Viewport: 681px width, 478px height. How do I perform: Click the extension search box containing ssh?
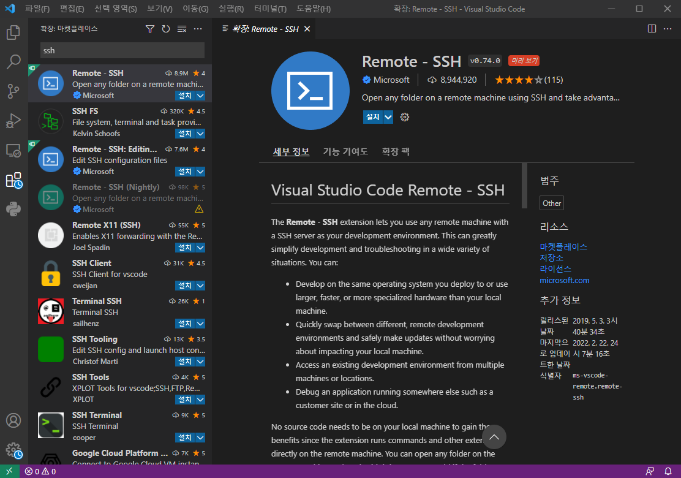coord(122,50)
